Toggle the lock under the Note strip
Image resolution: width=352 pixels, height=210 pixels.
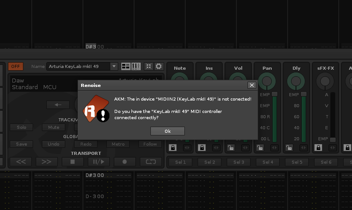coord(172,147)
